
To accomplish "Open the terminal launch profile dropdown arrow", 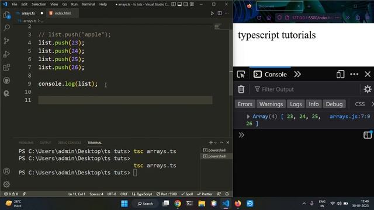I will point(216,143).
